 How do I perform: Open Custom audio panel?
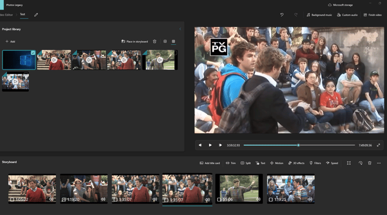point(347,15)
